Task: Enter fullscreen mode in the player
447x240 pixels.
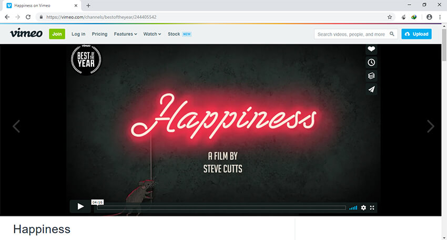Action: (x=372, y=207)
